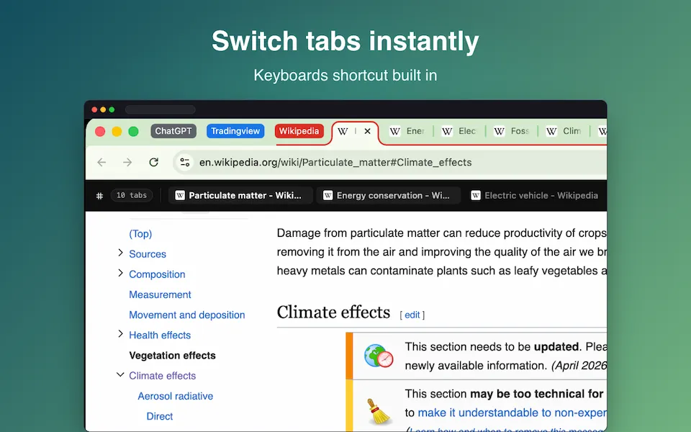Image resolution: width=691 pixels, height=432 pixels.
Task: Click the Wikipedia favicon on Energy conservation tab
Action: tap(328, 195)
